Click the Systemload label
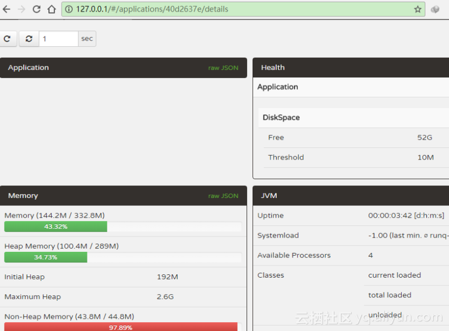The image size is (449, 331). click(x=278, y=235)
